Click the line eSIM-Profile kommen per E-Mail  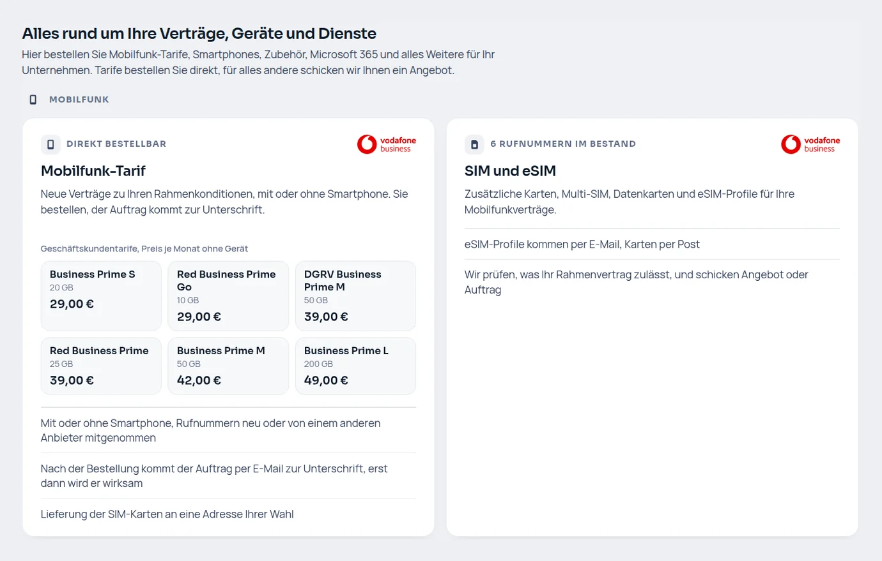click(582, 244)
